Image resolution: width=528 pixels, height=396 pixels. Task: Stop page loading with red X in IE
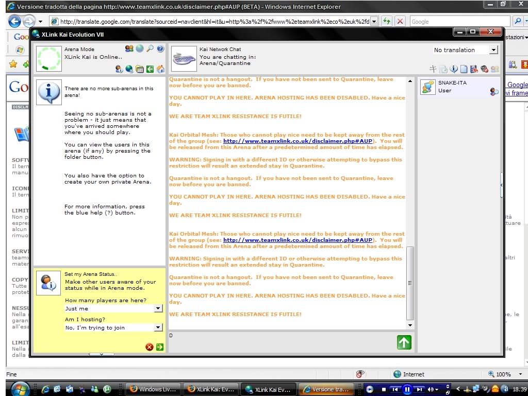tap(400, 21)
